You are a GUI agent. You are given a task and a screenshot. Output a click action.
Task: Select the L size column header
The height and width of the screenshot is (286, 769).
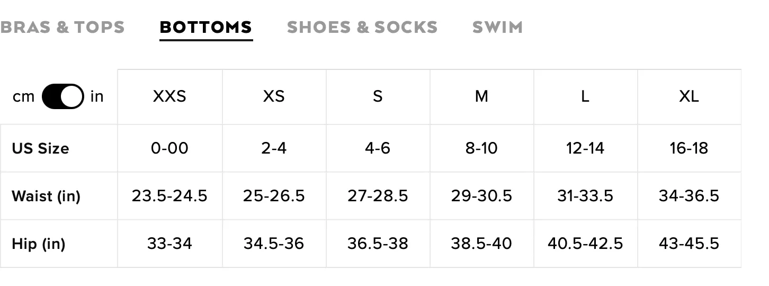pyautogui.click(x=585, y=96)
